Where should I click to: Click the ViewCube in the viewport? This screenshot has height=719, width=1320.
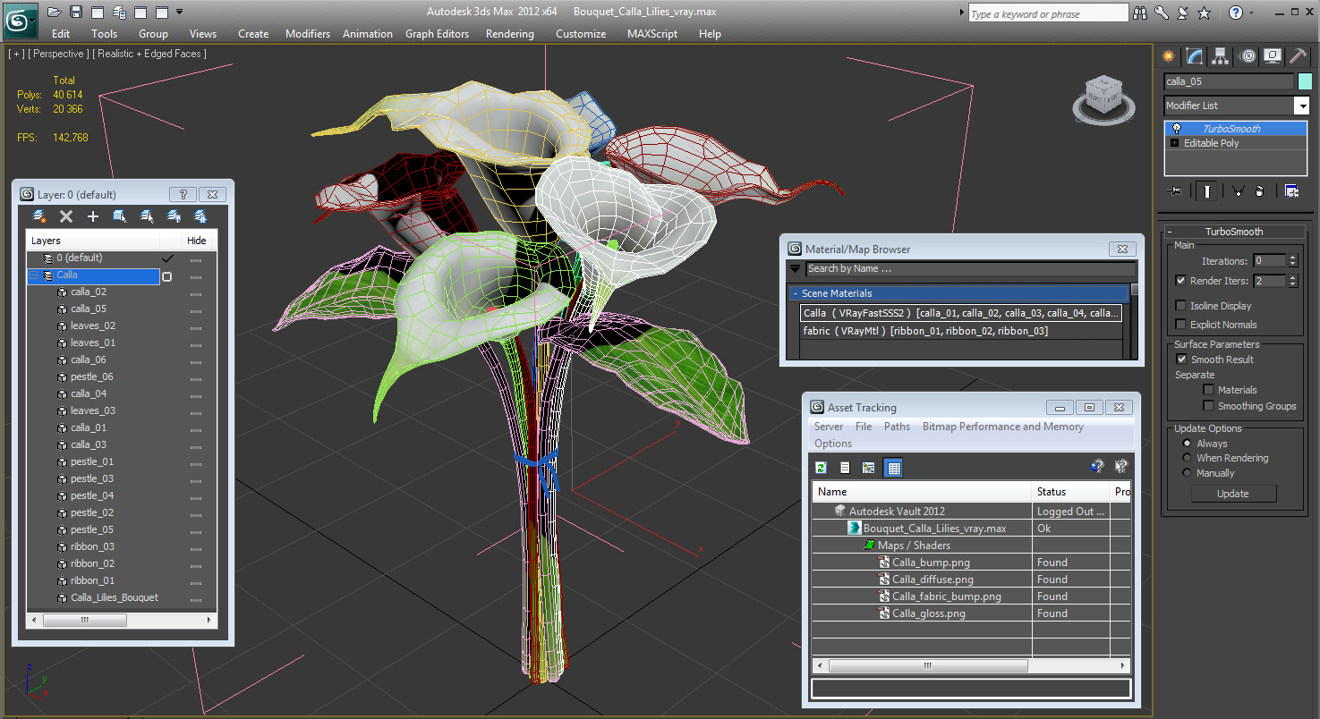(1102, 97)
